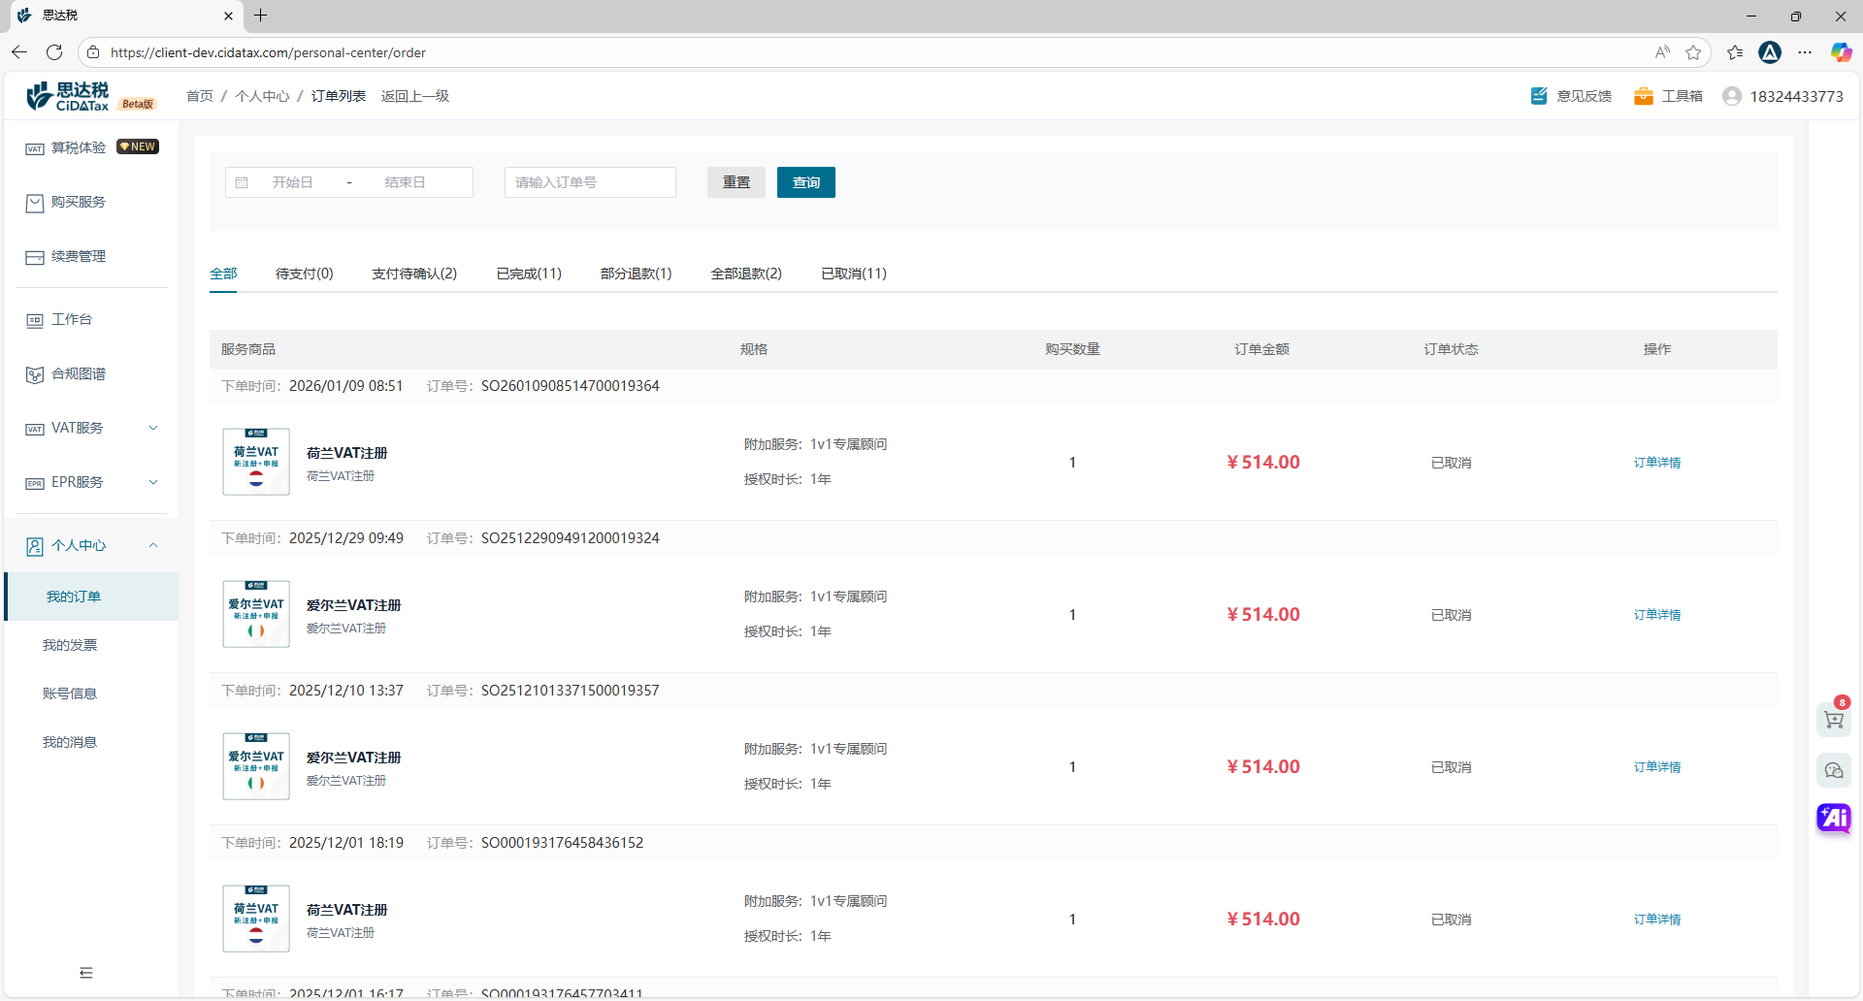Expand the VAT服务 sidebar menu
This screenshot has width=1863, height=1001.
91,428
